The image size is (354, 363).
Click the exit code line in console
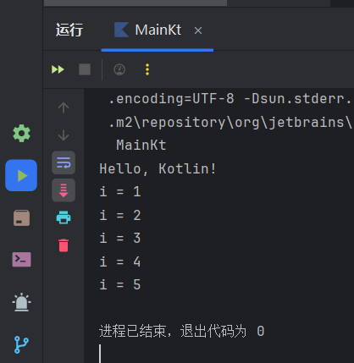click(x=181, y=331)
